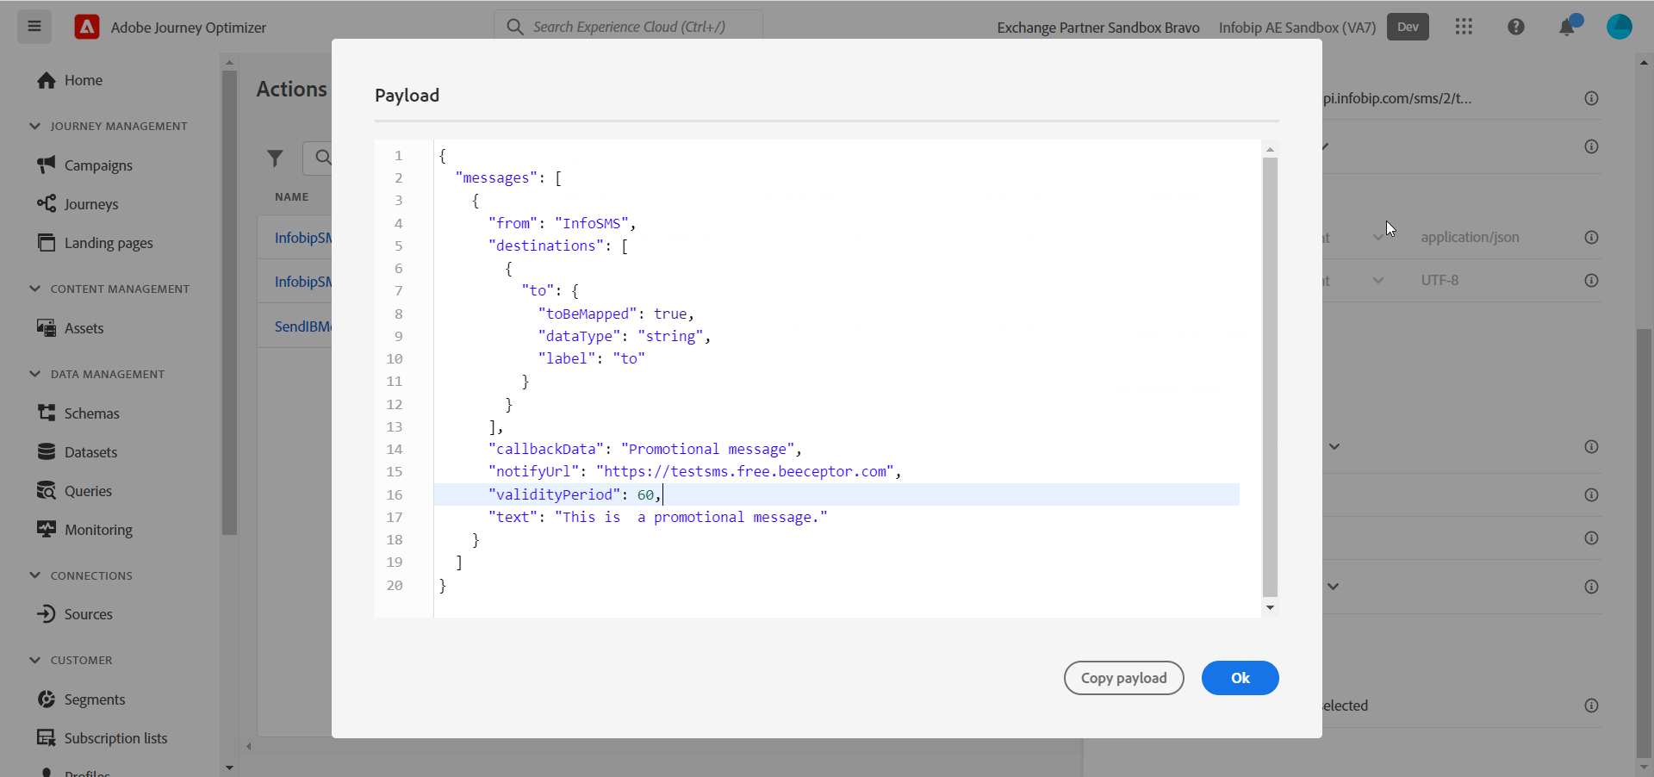Click the user profile avatar

click(1619, 27)
